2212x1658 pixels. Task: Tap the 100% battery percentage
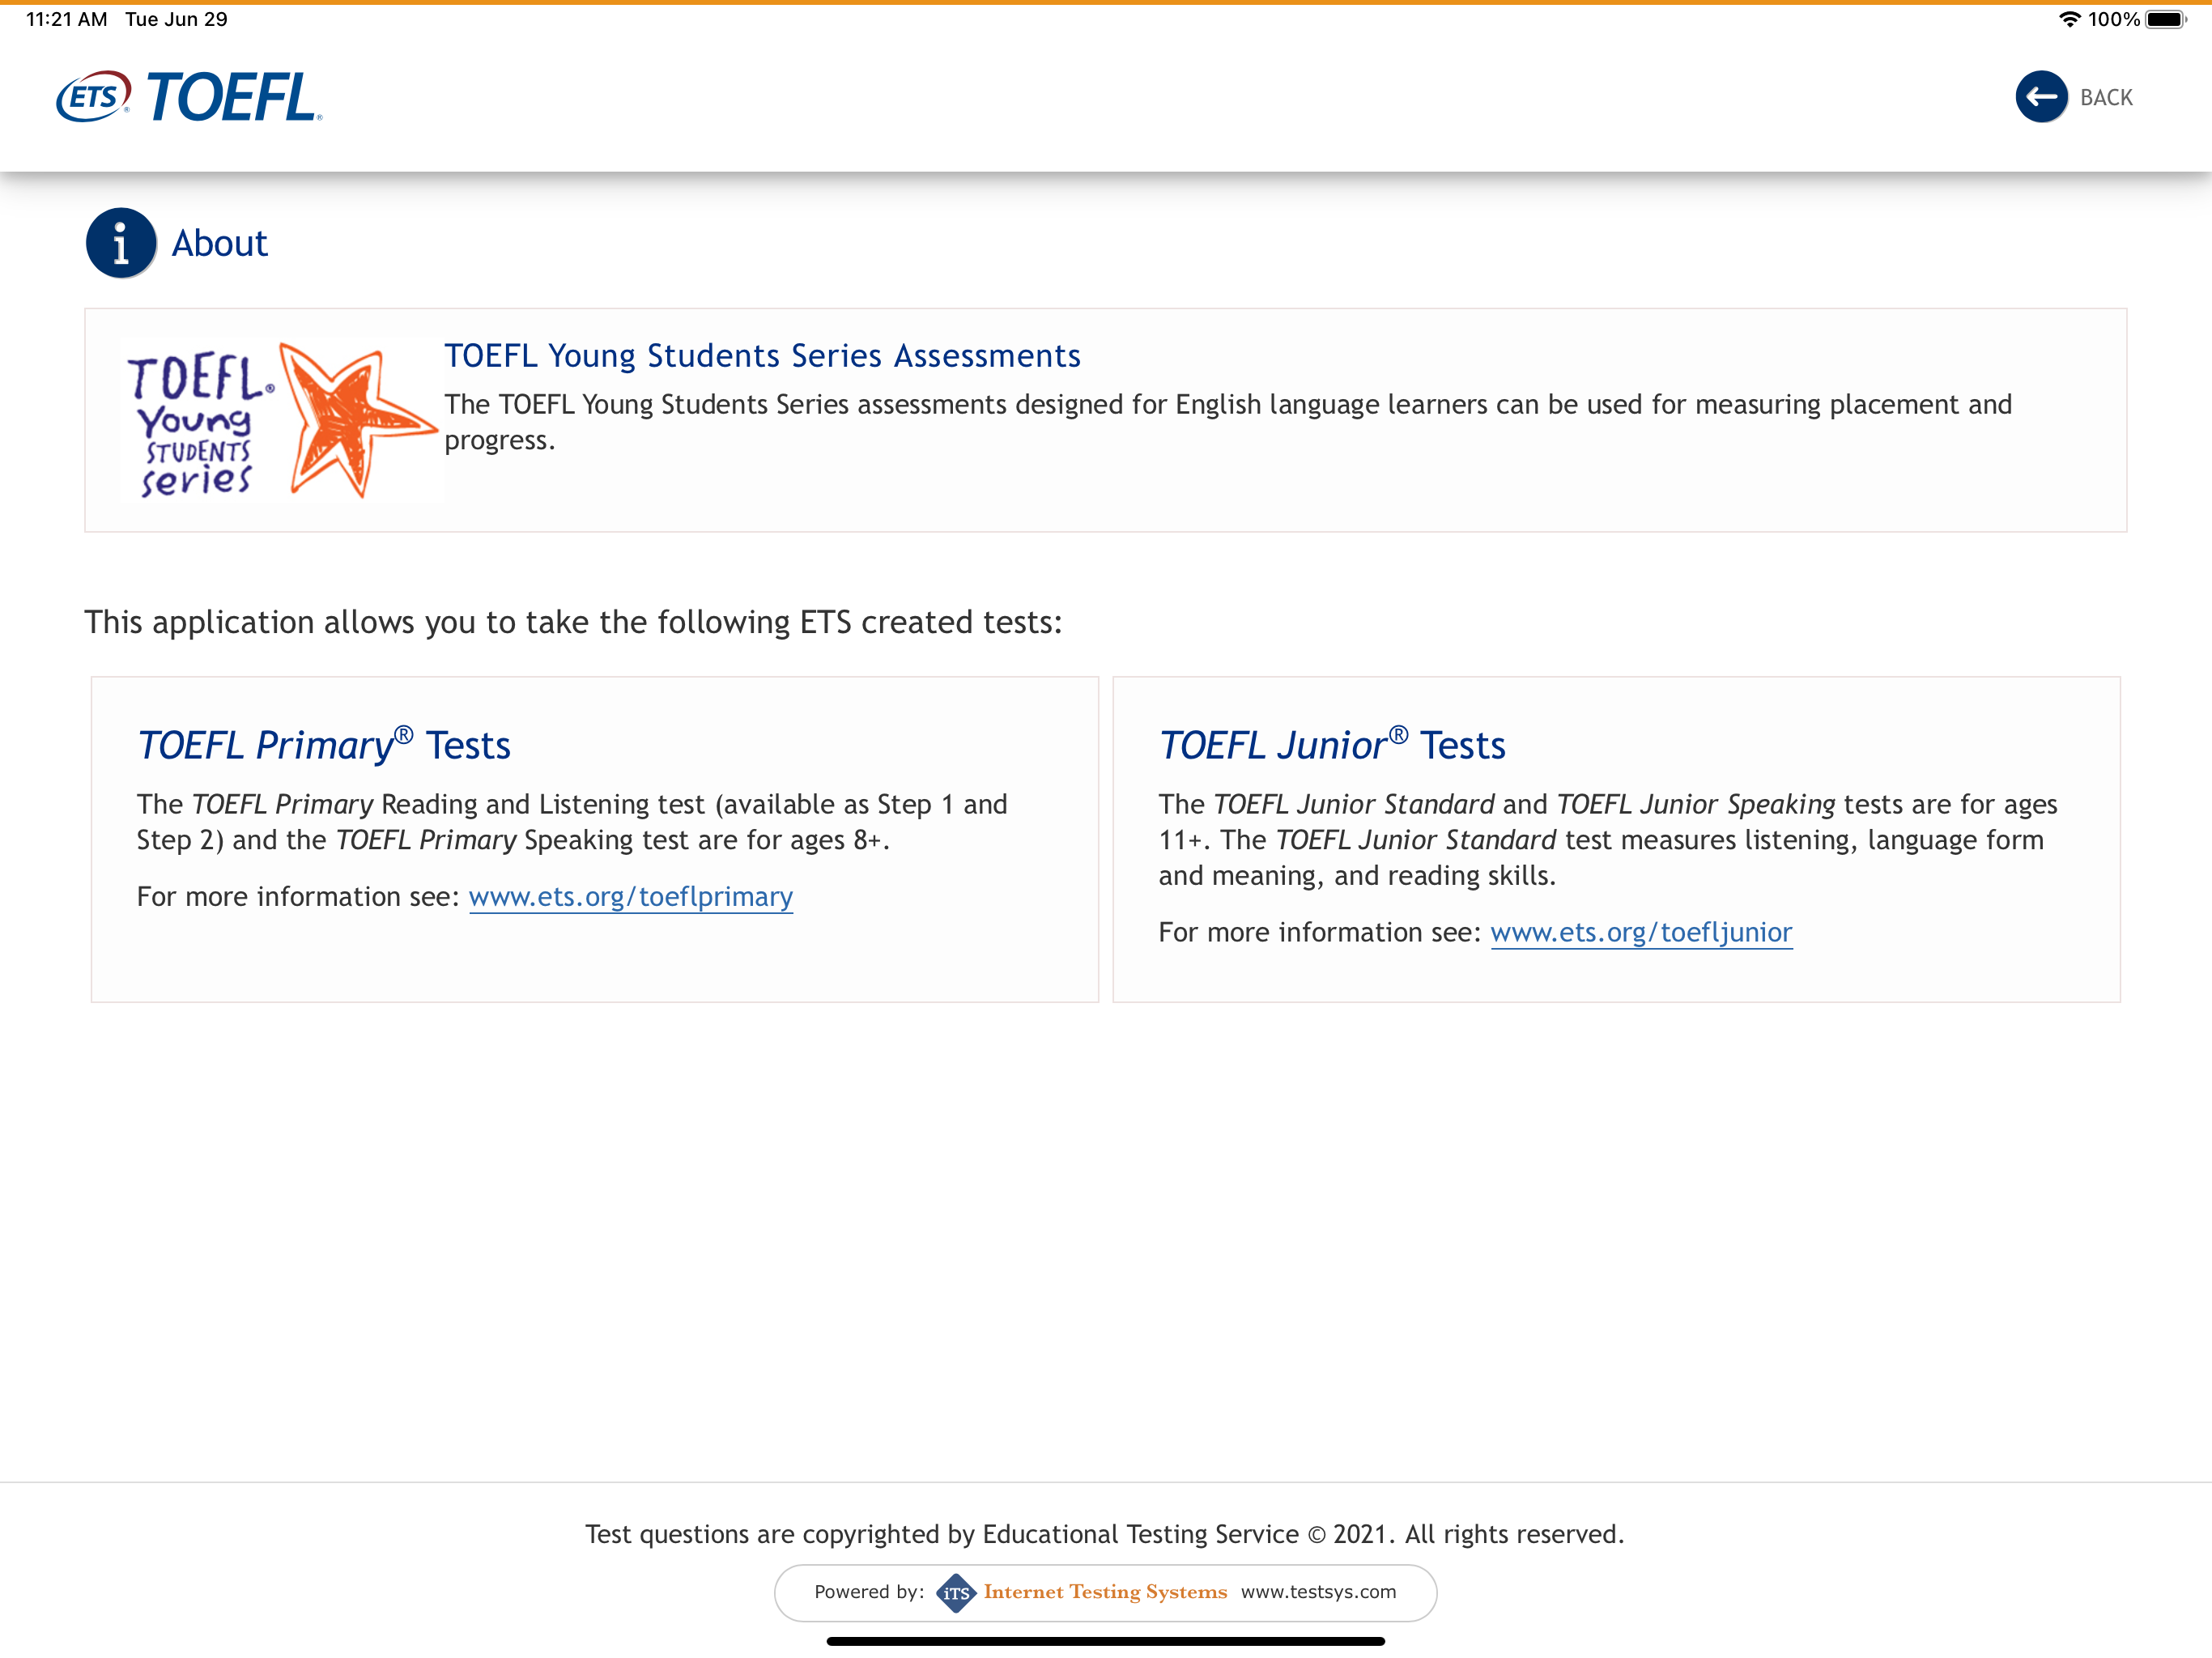tap(2113, 19)
